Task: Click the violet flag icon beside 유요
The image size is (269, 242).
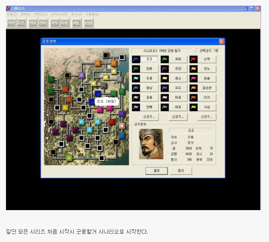Action: tap(165, 88)
